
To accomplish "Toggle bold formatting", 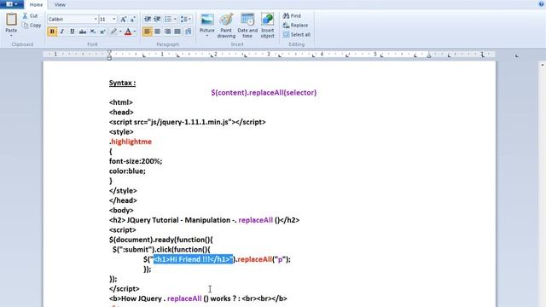I will pyautogui.click(x=52, y=32).
